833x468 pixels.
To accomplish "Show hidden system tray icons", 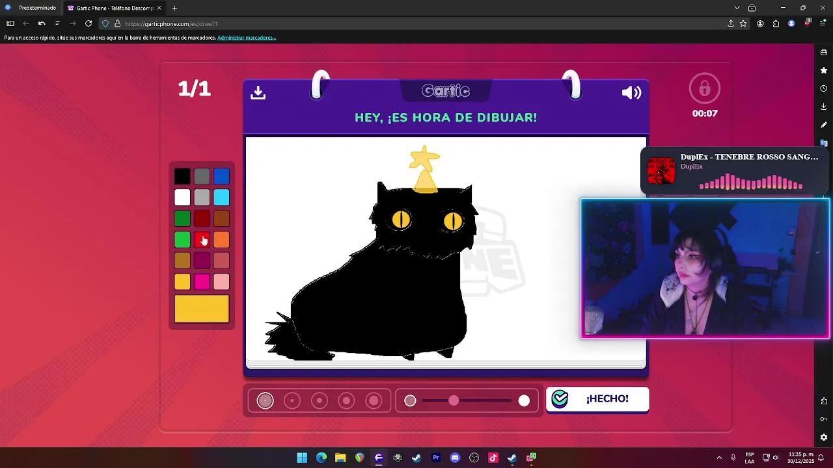I will 719,458.
